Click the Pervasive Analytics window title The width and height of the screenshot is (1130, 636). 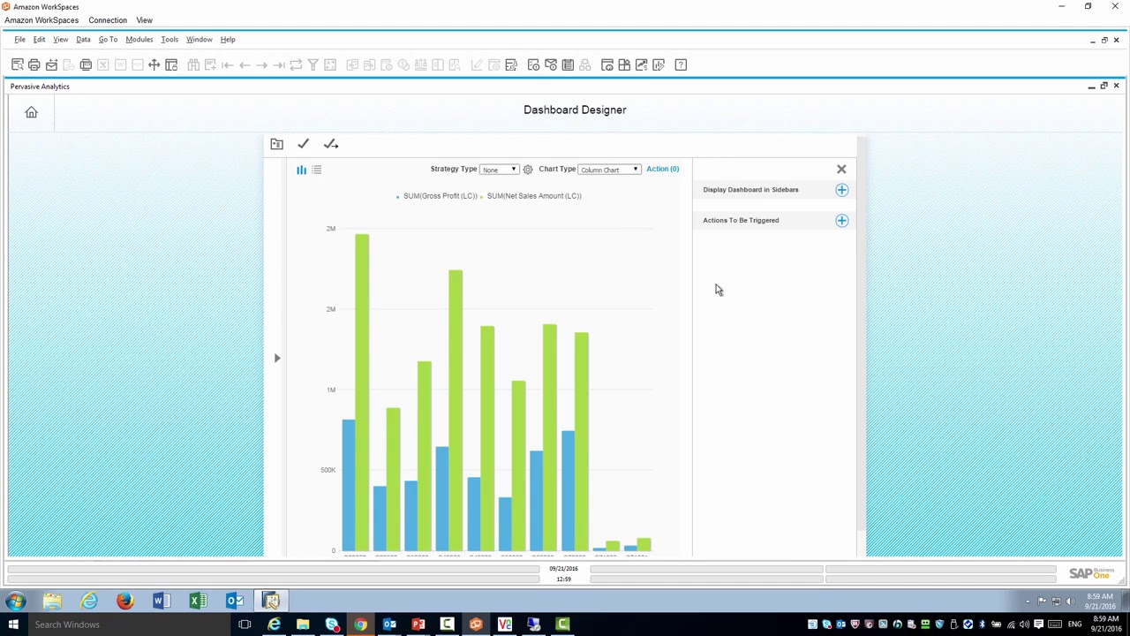[x=40, y=87]
